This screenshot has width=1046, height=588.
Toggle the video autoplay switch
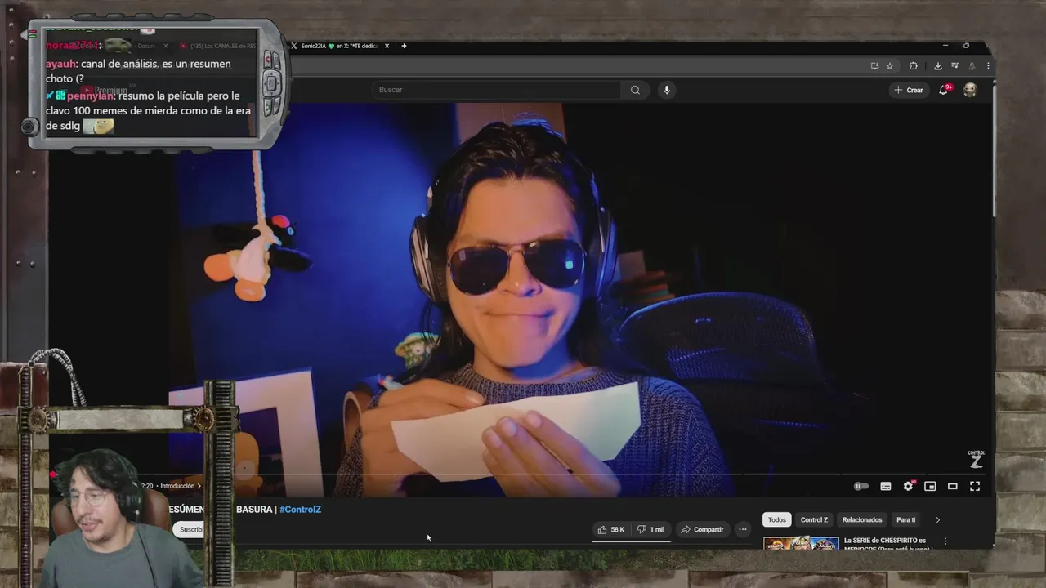[861, 486]
